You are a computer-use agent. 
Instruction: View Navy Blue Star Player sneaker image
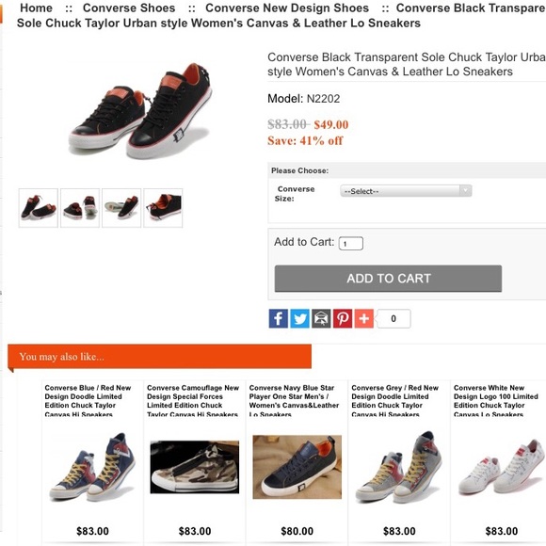tap(297, 467)
